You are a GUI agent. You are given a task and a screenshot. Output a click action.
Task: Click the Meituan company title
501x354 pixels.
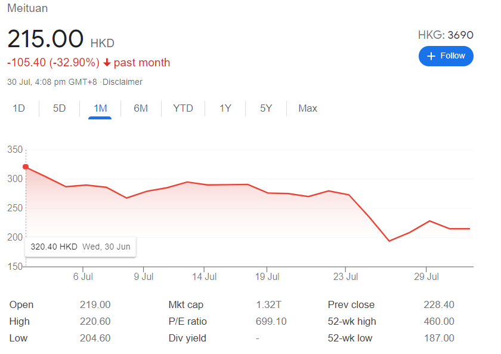(x=27, y=8)
